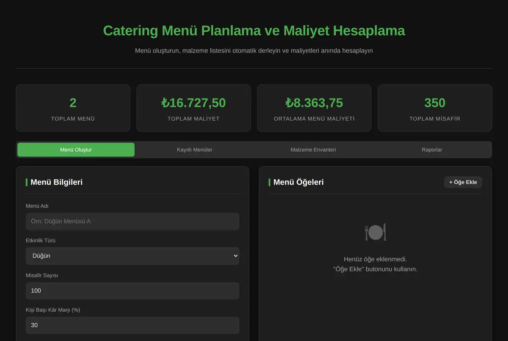Viewport: 508px width, 341px height.
Task: Click the subtitle starting with Menü oluşturun
Action: [x=254, y=51]
